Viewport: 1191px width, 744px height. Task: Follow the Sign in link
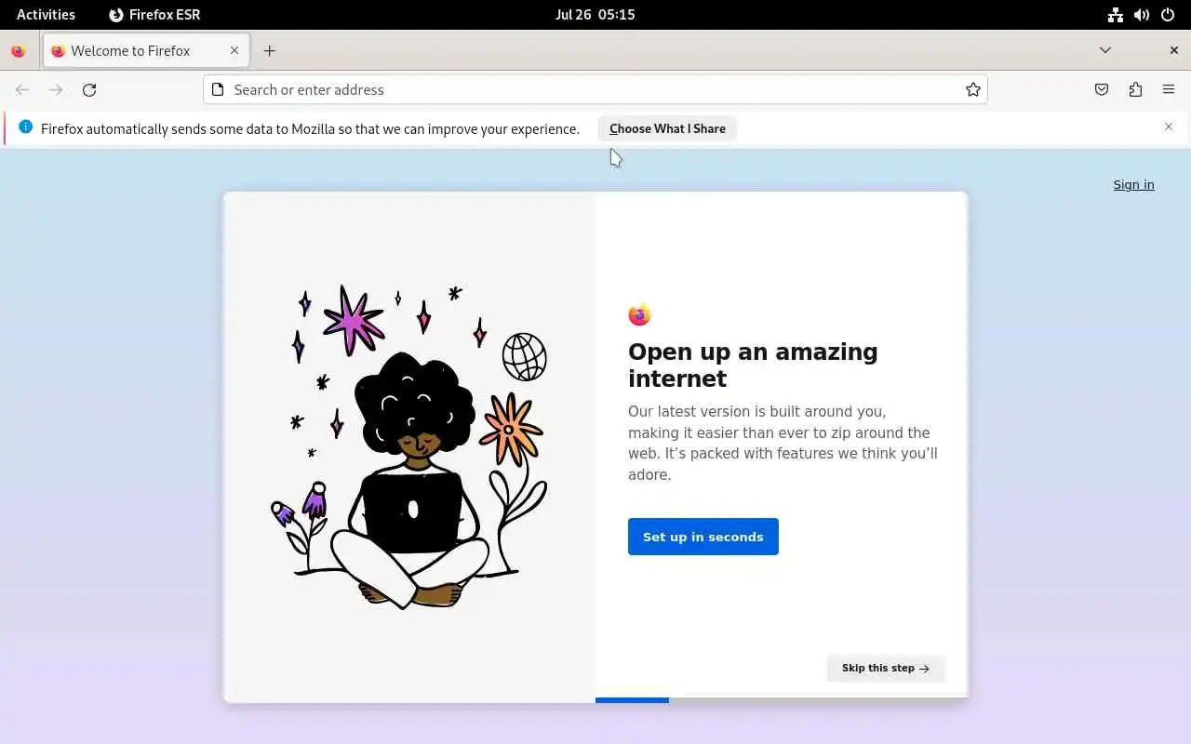click(x=1133, y=185)
